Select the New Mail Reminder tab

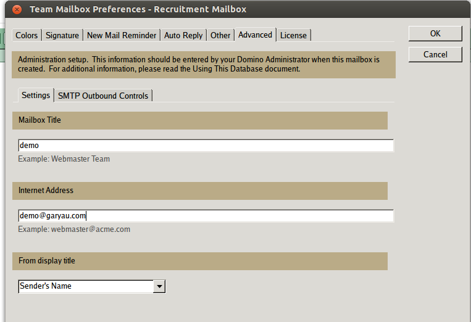click(x=122, y=35)
